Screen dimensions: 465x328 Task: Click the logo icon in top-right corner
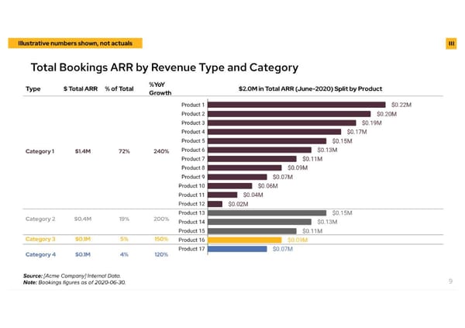451,42
